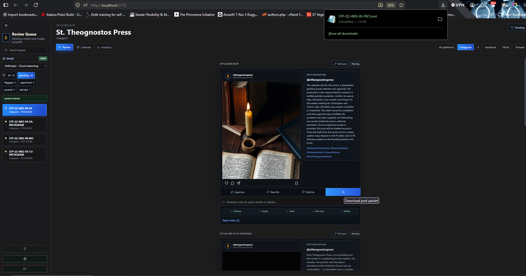This screenshot has height=276, width=526.
Task: Click the trash icon in the sidebar
Action: pyautogui.click(x=25, y=249)
